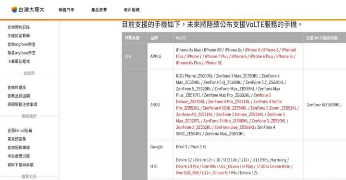Image resolution: width=346 pixels, height=180 pixels.
Task: Open 客服Email信箱 sidebar link
Action: click(20, 131)
